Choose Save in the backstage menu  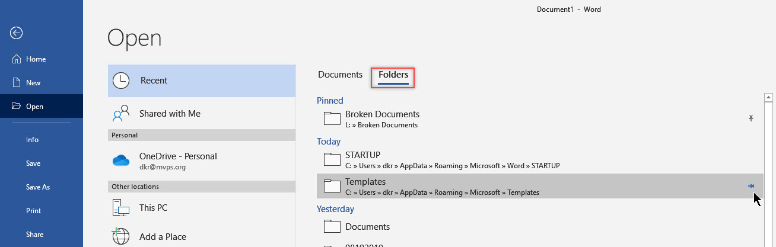[x=42, y=163]
